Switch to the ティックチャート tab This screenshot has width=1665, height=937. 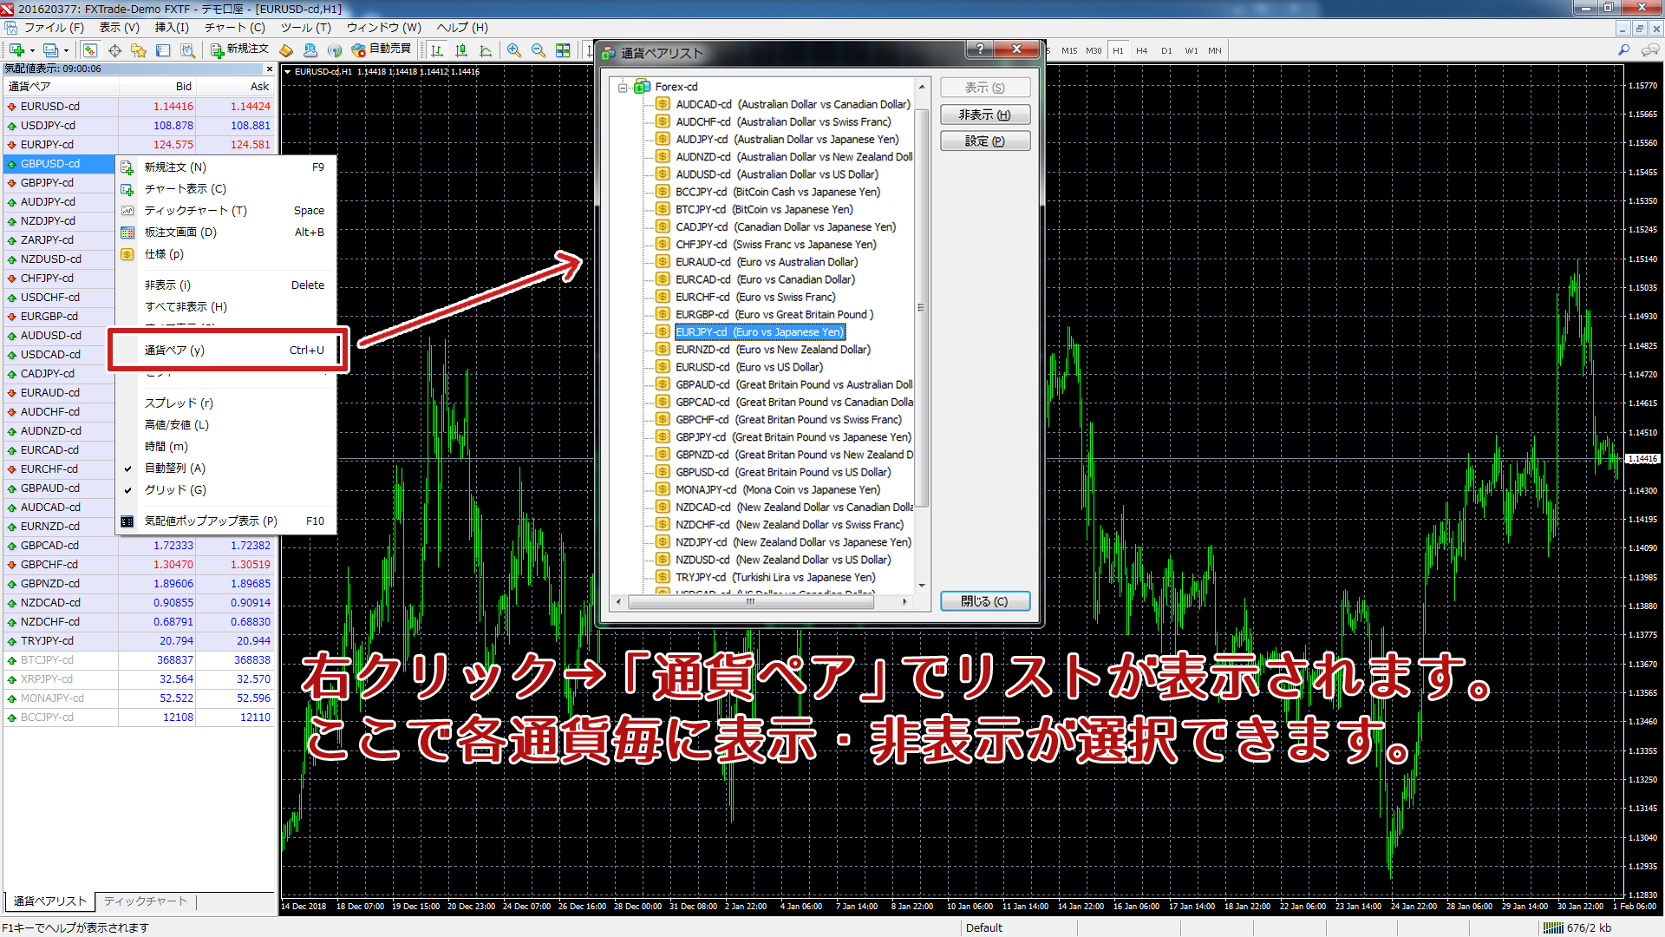pos(146,901)
